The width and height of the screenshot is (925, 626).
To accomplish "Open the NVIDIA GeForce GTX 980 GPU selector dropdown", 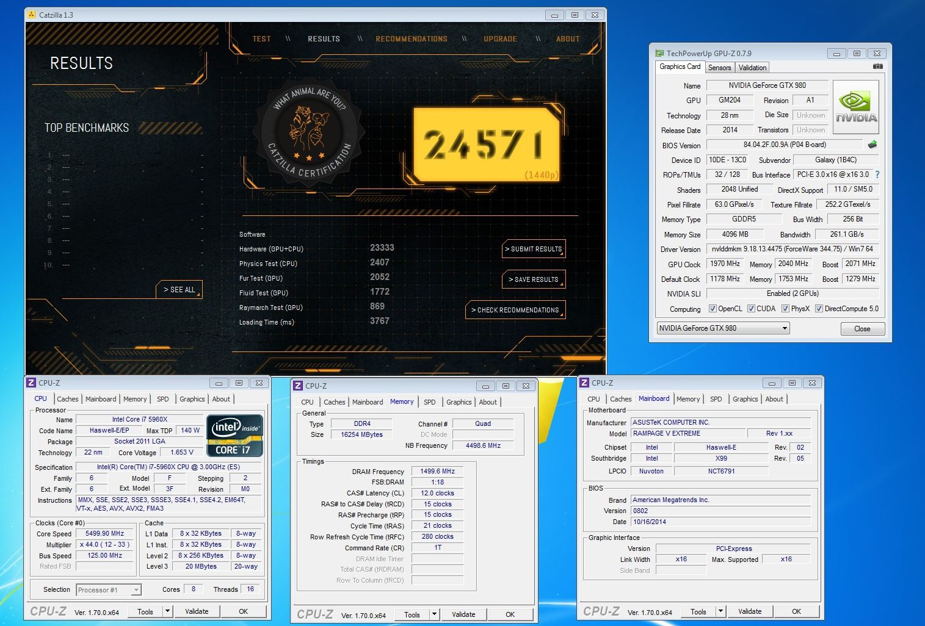I will 724,328.
